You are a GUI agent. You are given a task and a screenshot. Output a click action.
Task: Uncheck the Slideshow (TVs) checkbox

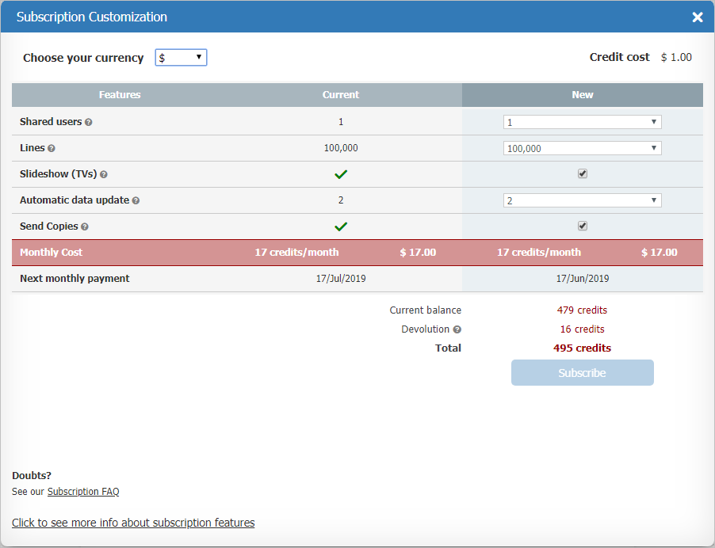(583, 173)
